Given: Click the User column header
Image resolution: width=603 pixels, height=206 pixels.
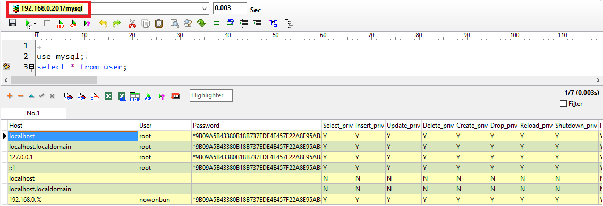Looking at the screenshot, I should 165,126.
